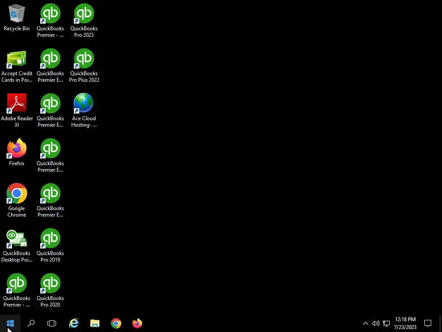Image resolution: width=442 pixels, height=332 pixels.
Task: Open the volume speaker control
Action: point(376,323)
